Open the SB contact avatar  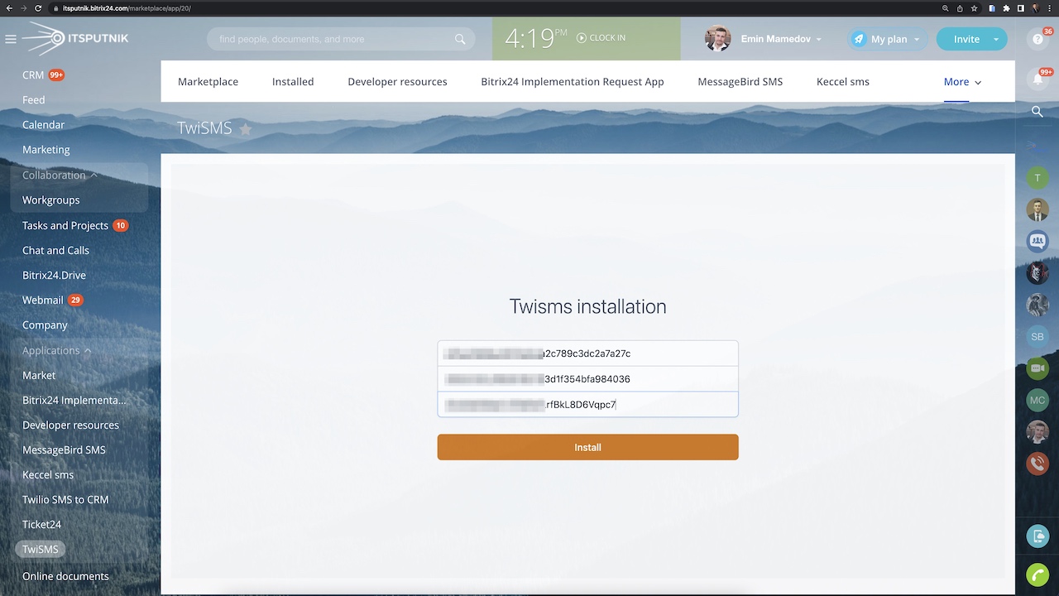[x=1037, y=337]
